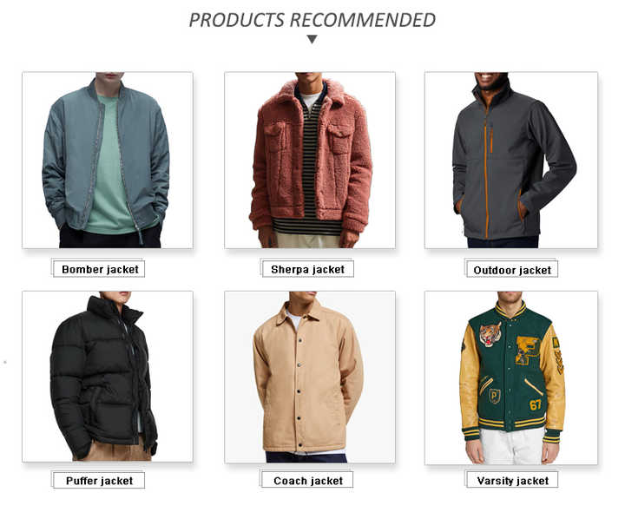Screen dimensions: 625x512
Task: Click the Puffer jacket label
Action: click(x=99, y=481)
